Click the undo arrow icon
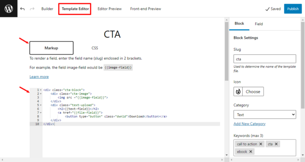The height and width of the screenshot is (162, 305). 22,9
